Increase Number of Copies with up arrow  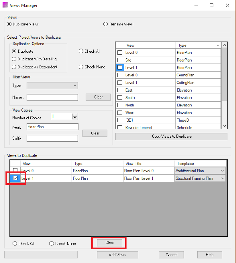tap(75, 115)
